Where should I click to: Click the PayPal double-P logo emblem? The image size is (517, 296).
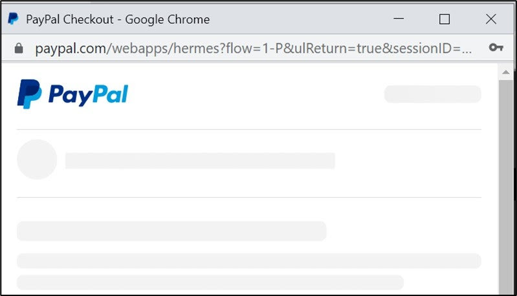pyautogui.click(x=29, y=94)
